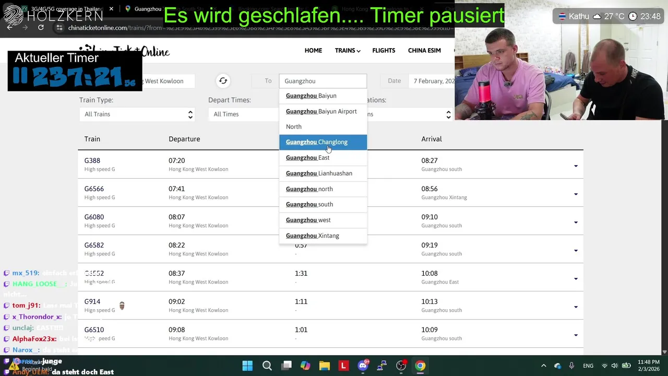Click the microphone tray icon
This screenshot has height=376, width=668.
[571, 366]
